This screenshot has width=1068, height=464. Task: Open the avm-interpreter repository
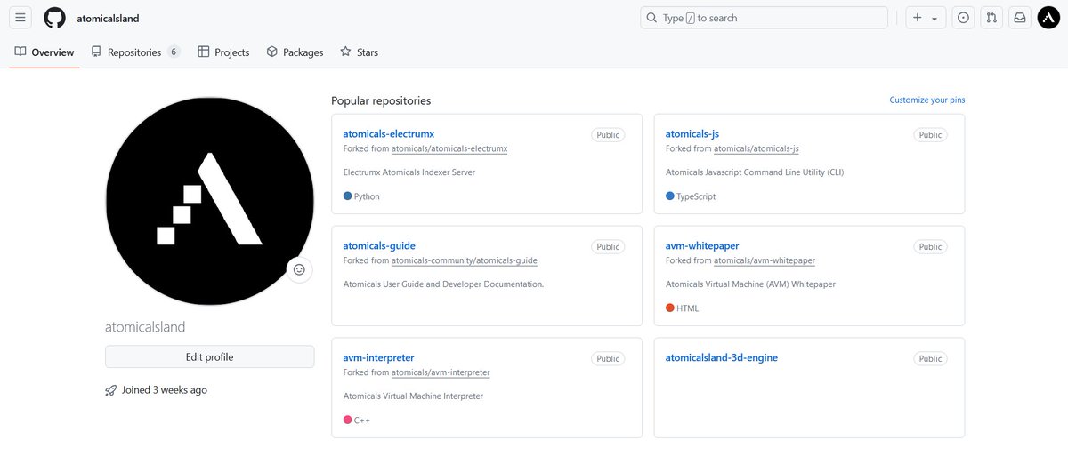pos(378,357)
